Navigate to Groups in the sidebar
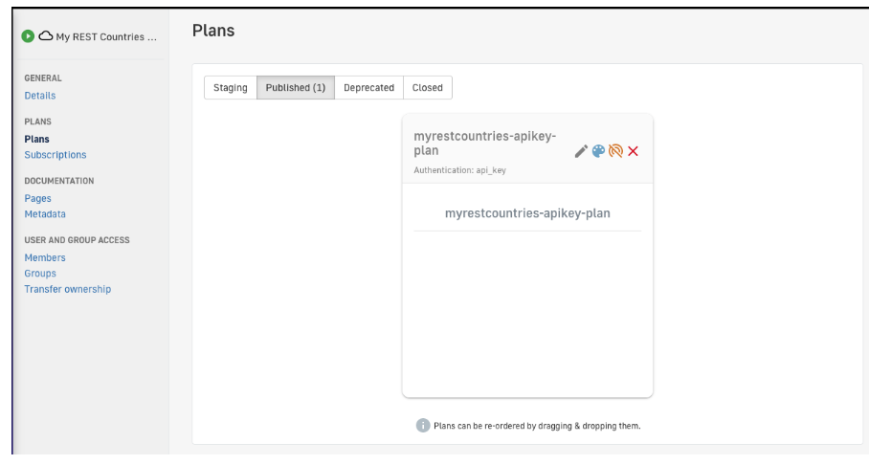The width and height of the screenshot is (869, 465). pyautogui.click(x=40, y=274)
